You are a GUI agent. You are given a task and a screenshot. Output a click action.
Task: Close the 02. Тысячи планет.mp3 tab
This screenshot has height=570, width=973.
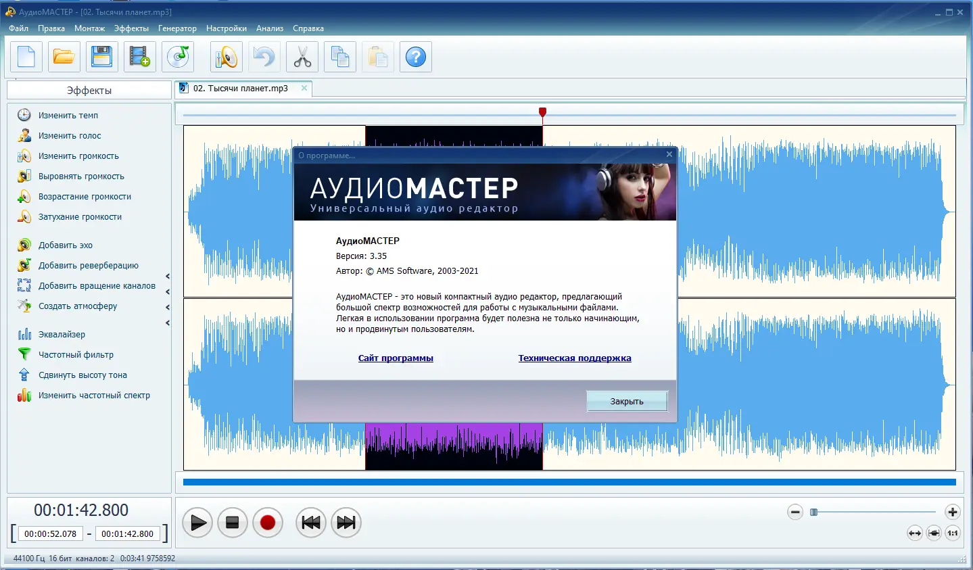pos(304,88)
